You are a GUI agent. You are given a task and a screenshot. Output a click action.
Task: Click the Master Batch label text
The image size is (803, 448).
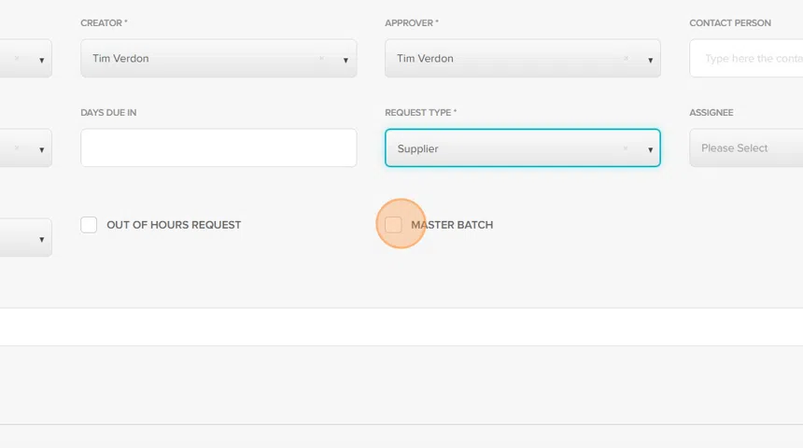pyautogui.click(x=452, y=225)
